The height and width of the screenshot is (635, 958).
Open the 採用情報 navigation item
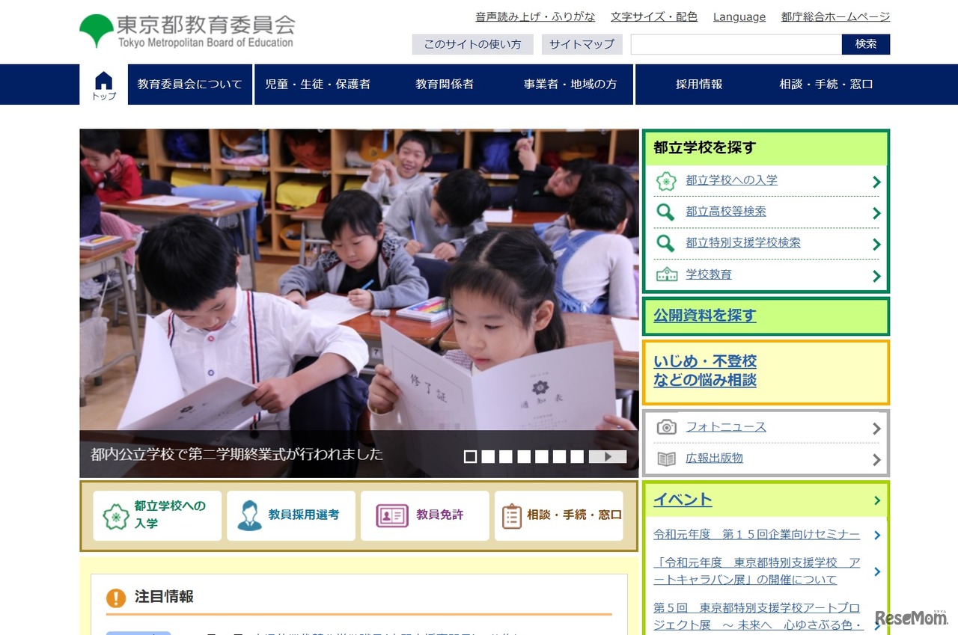(x=699, y=85)
